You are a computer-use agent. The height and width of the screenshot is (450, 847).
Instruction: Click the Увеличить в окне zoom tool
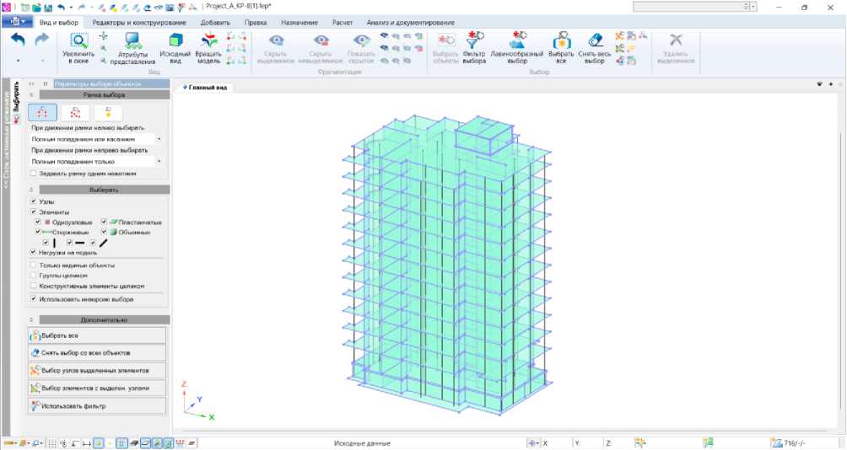[x=78, y=44]
